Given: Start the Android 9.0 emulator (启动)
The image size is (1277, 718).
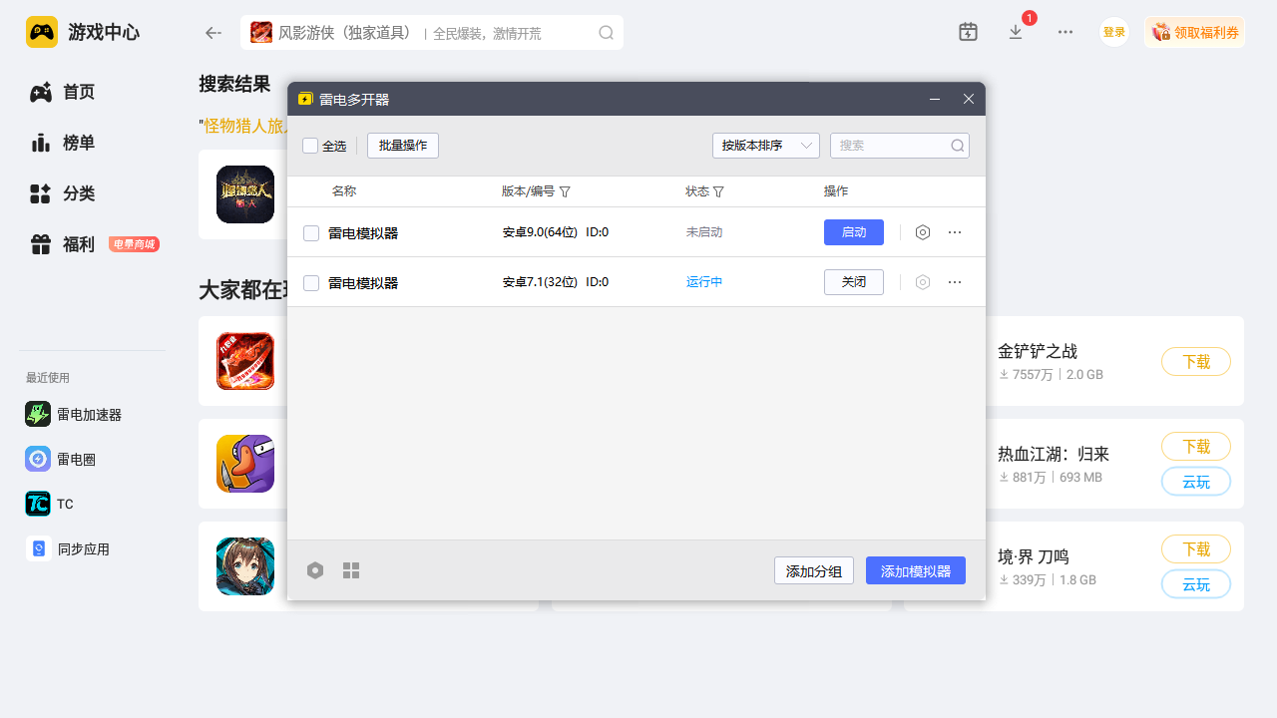Looking at the screenshot, I should tap(853, 232).
